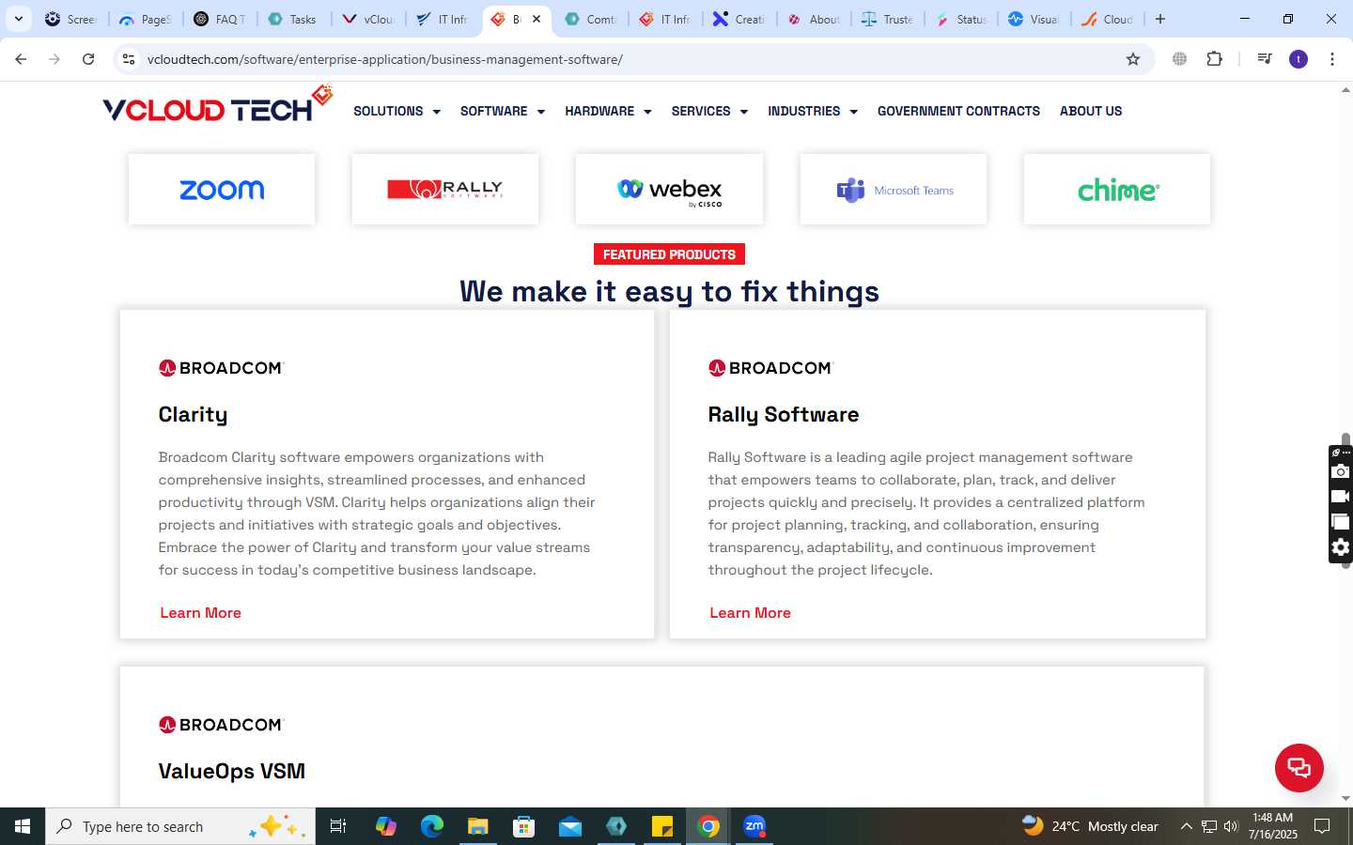The image size is (1353, 845).
Task: Take screenshot with camera icon in side widget
Action: tap(1341, 471)
